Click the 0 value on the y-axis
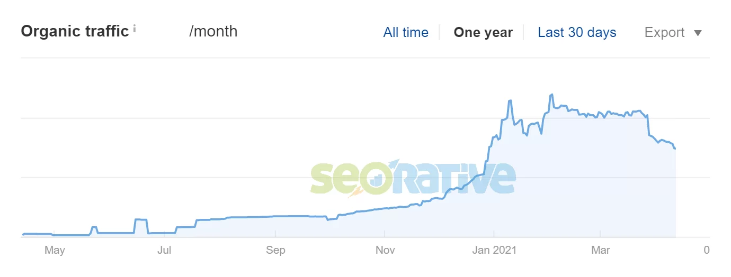 (707, 250)
